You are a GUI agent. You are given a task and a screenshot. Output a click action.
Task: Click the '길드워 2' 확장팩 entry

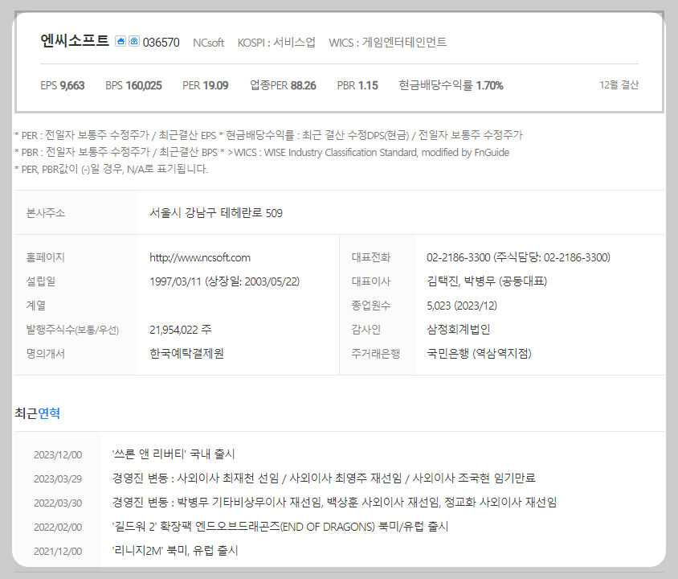point(280,527)
